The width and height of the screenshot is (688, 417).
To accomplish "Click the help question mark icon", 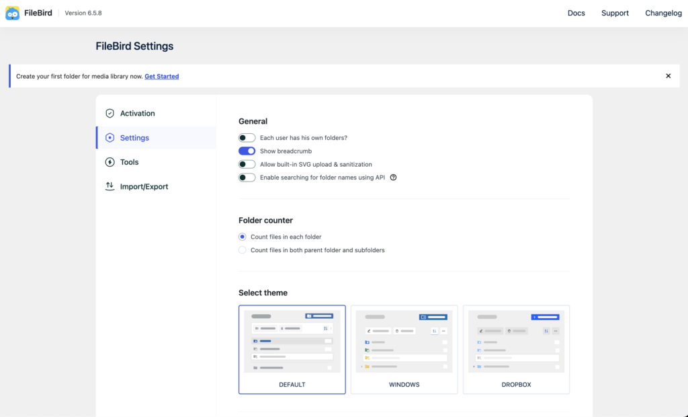I will [x=393, y=178].
